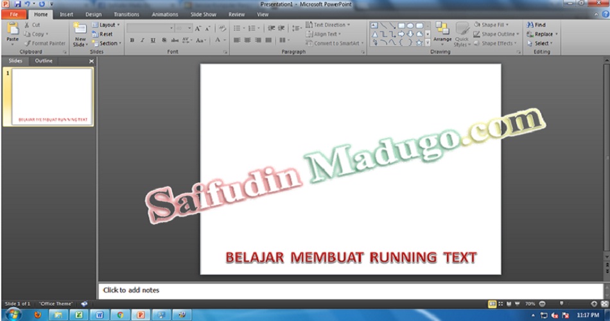Center text in Paragraph group
The height and width of the screenshot is (321, 610).
point(247,40)
